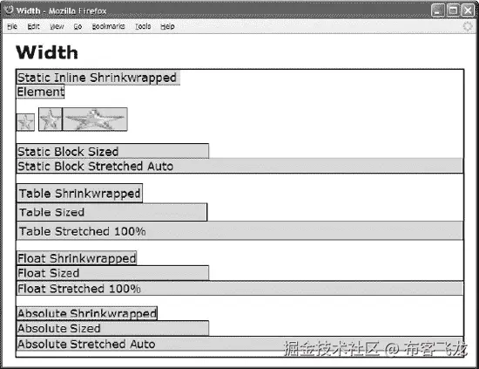Open the Edit menu
479x369 pixels.
(33, 26)
